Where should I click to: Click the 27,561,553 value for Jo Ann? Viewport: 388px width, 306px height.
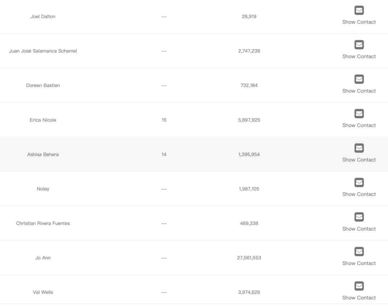pyautogui.click(x=249, y=258)
